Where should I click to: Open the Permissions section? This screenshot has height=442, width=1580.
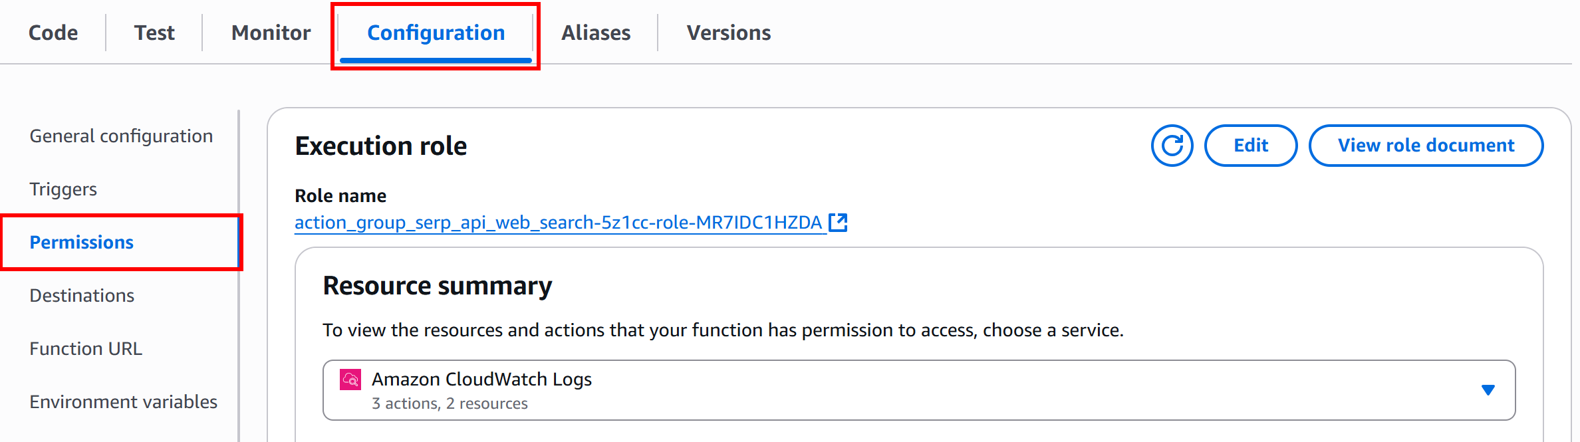(82, 242)
